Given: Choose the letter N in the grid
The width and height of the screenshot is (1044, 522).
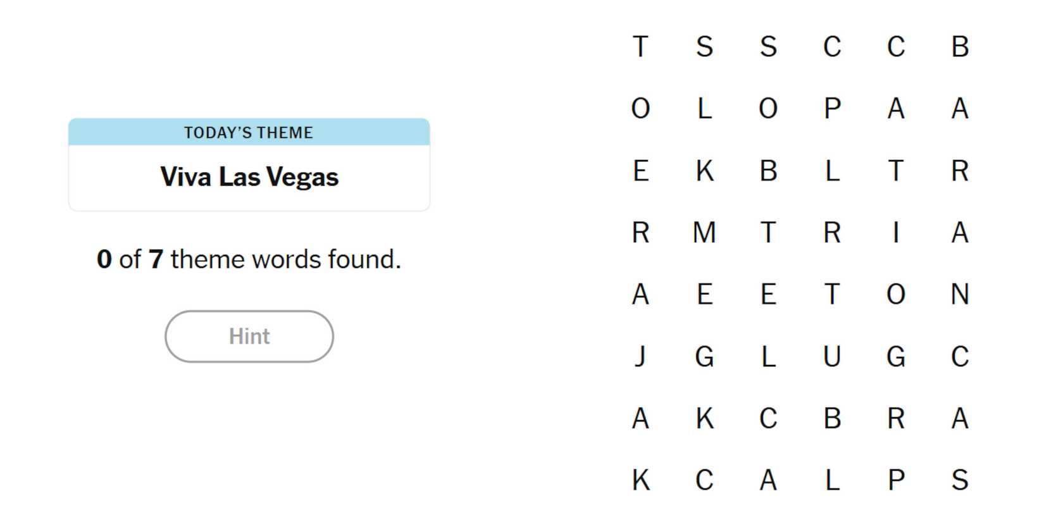Looking at the screenshot, I should [x=960, y=294].
